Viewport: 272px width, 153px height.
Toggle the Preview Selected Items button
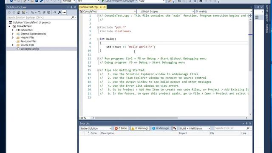click(64, 12)
